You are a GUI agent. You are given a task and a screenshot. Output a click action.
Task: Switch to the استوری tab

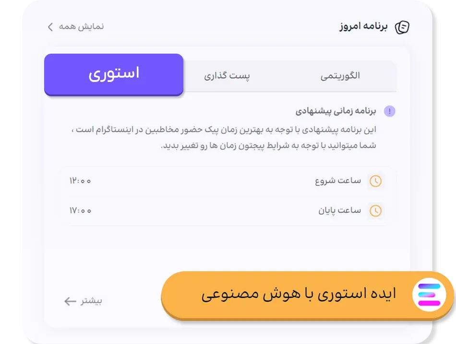pos(114,74)
